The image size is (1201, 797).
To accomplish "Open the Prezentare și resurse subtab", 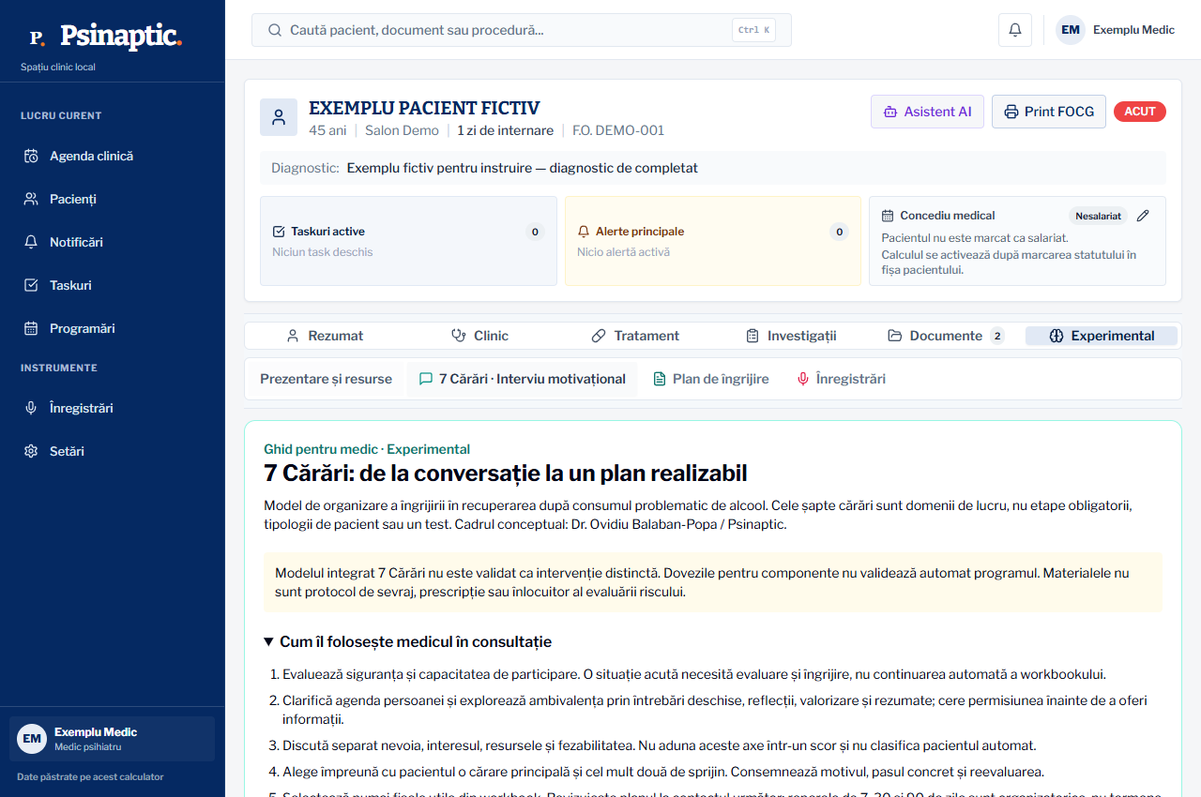I will (326, 379).
